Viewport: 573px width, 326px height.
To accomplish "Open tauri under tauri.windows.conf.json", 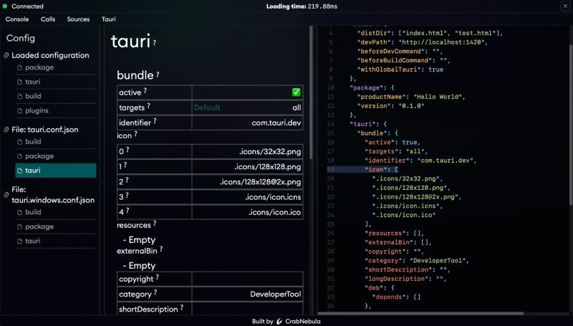I will (33, 241).
